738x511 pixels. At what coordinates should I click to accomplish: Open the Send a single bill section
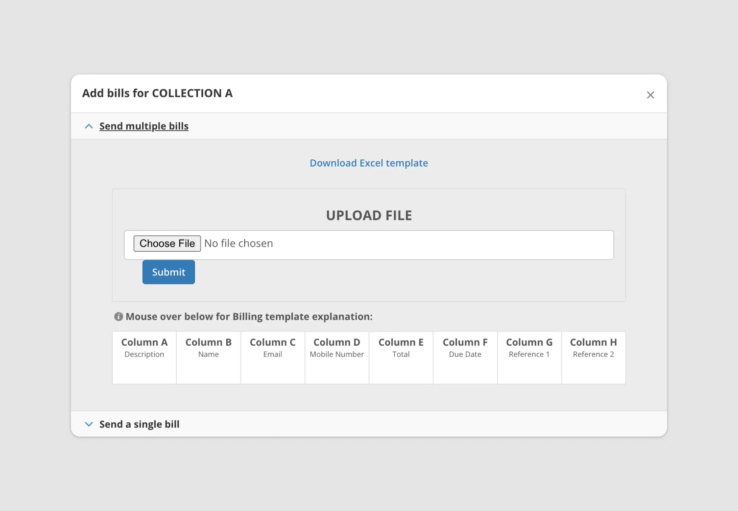(139, 424)
